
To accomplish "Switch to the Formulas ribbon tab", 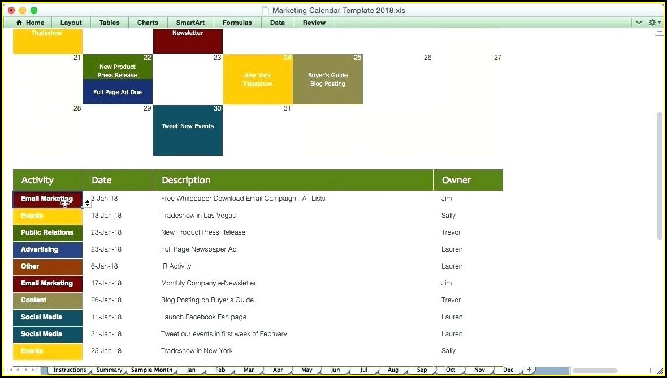I will [x=237, y=23].
